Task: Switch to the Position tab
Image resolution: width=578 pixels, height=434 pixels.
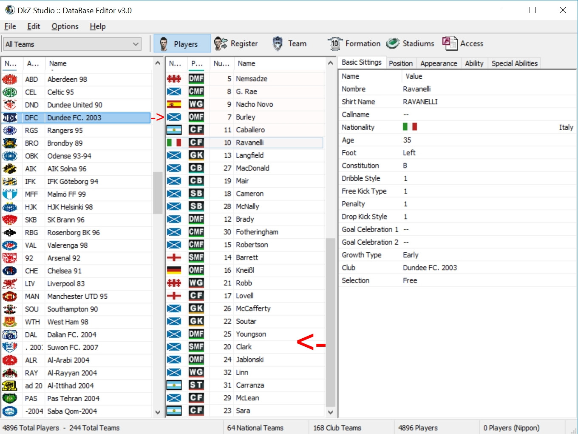Action: (x=401, y=63)
